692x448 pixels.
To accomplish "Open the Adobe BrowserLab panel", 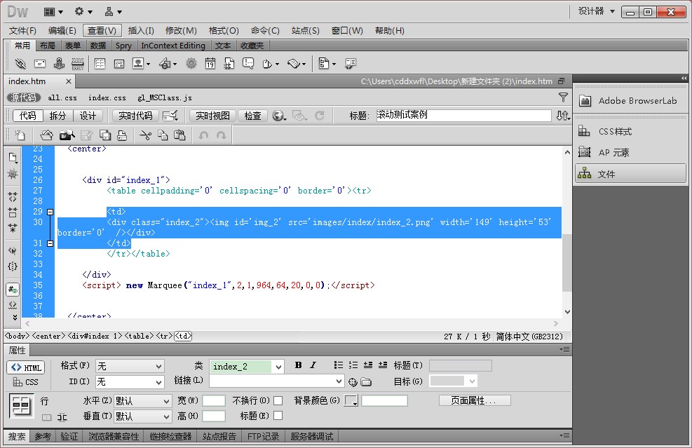I will pos(630,101).
